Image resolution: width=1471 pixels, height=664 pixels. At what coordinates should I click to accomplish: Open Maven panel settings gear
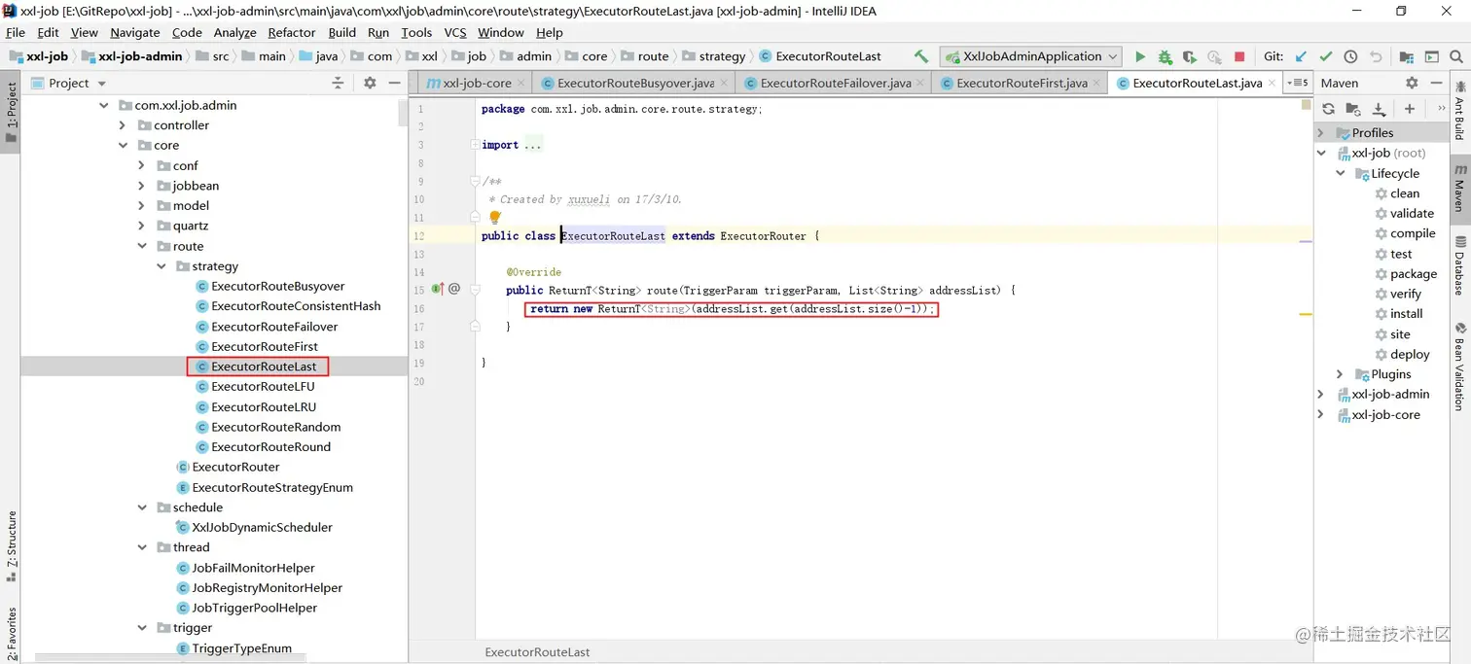[x=1412, y=83]
